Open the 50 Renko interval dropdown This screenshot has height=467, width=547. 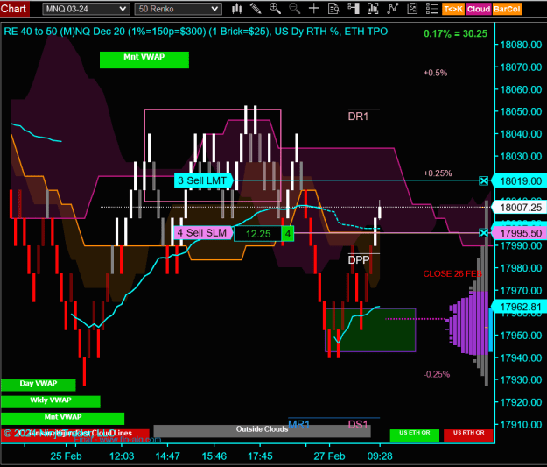pos(179,9)
